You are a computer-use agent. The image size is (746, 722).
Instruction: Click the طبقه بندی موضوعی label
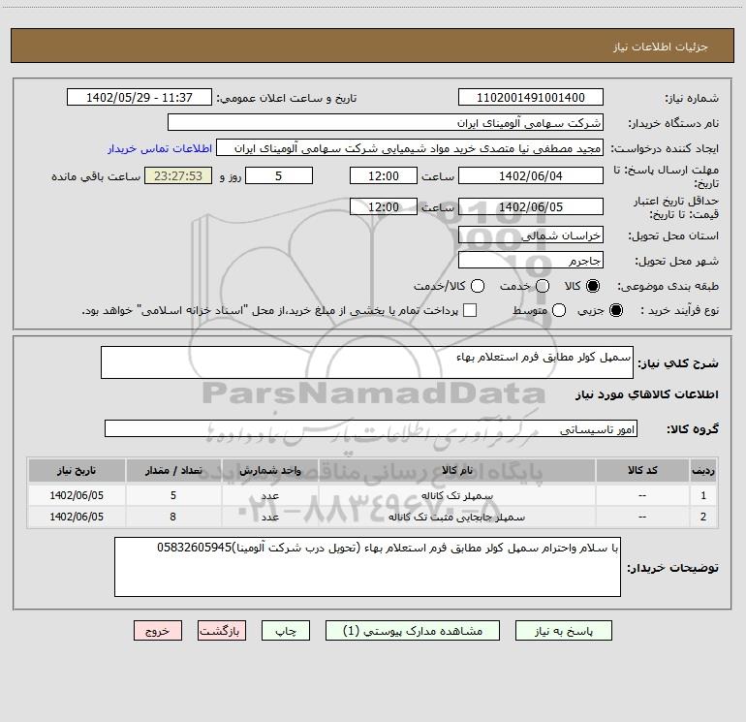668,287
